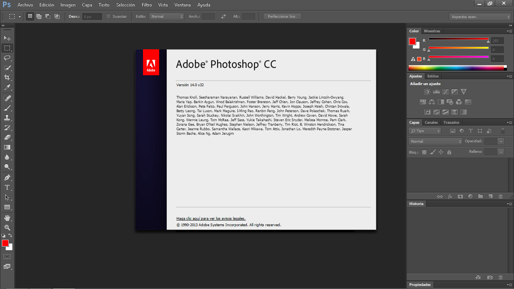The height and width of the screenshot is (289, 514).
Task: Add a Curves adjustment
Action: click(446, 91)
